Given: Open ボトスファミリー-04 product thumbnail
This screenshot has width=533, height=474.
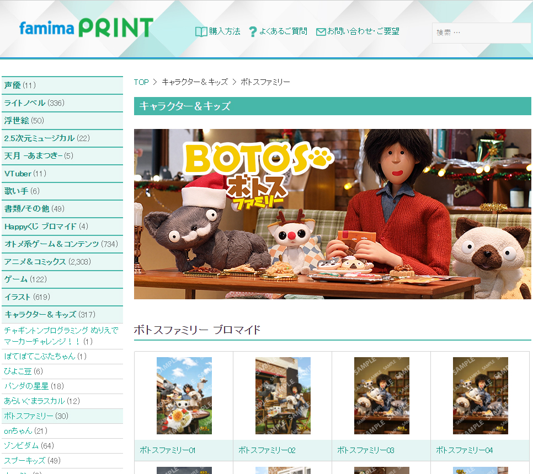Looking at the screenshot, I should click(x=481, y=396).
